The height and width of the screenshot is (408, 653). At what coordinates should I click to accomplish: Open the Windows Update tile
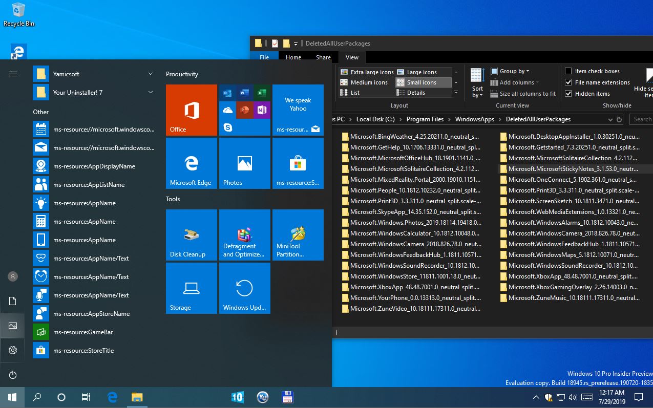(245, 288)
